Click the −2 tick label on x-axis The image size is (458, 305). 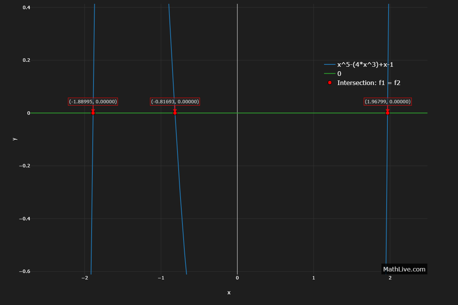tap(84, 278)
